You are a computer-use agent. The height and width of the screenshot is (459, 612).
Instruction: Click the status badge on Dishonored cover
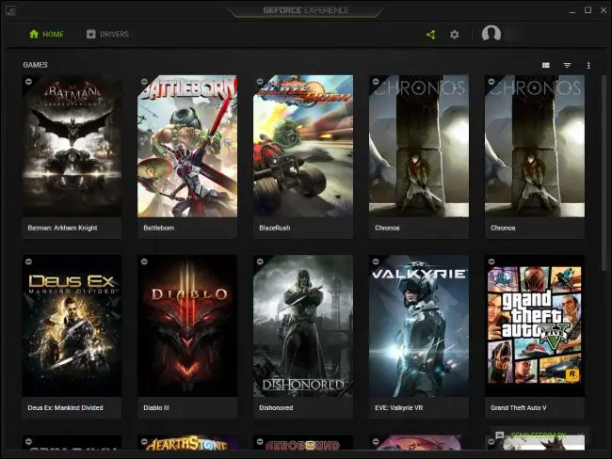[260, 261]
